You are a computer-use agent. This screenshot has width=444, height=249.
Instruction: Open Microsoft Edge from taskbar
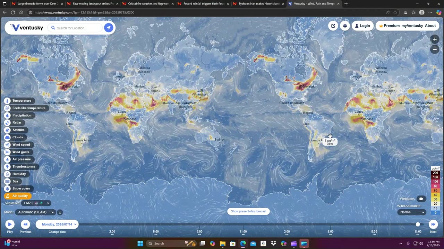243,243
